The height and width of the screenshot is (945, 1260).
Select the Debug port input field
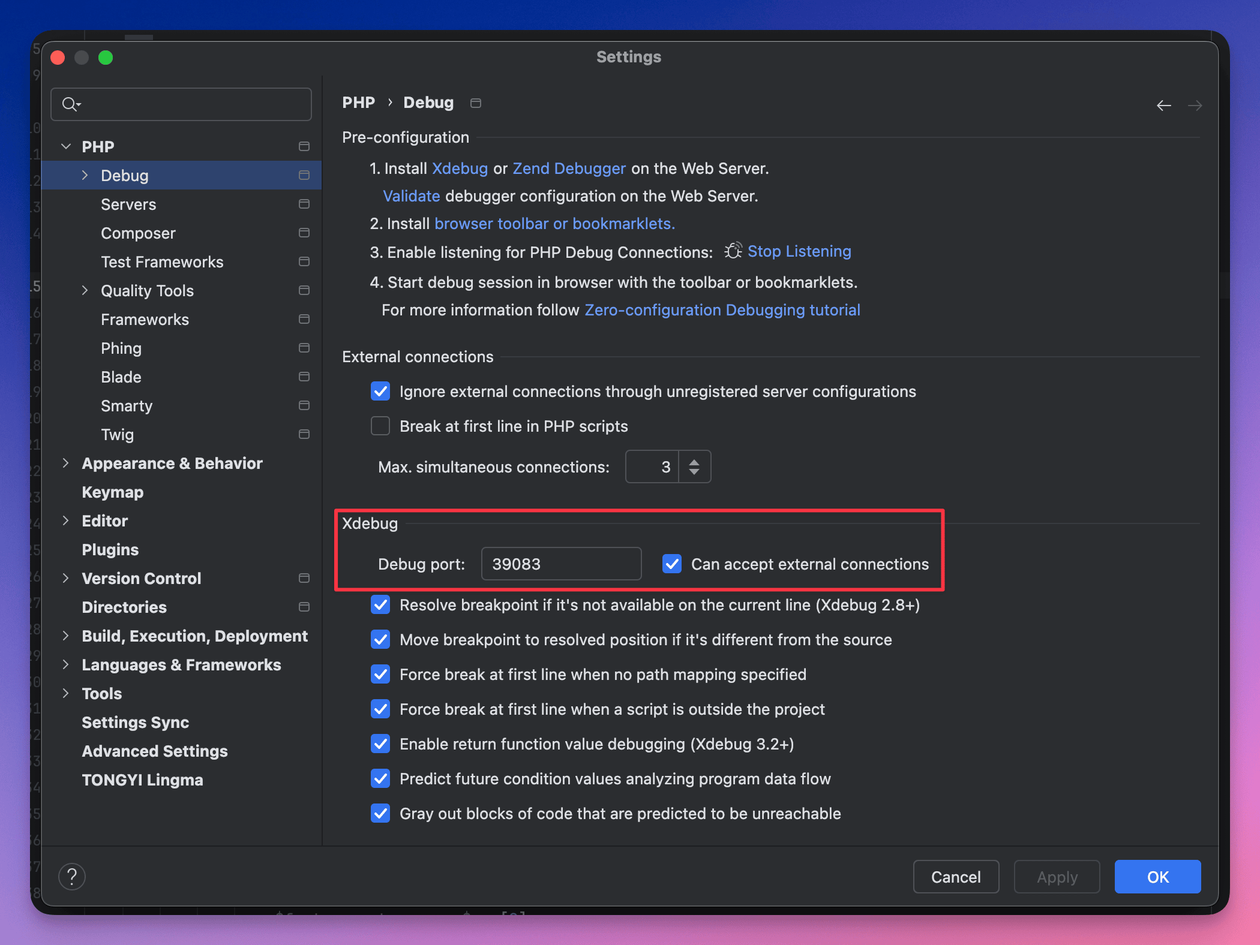[561, 563]
